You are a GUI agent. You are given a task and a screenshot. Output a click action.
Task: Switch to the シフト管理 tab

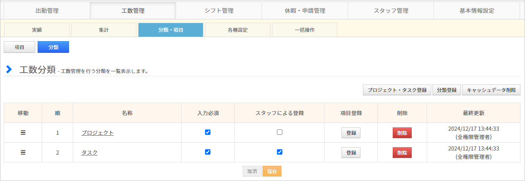[219, 11]
